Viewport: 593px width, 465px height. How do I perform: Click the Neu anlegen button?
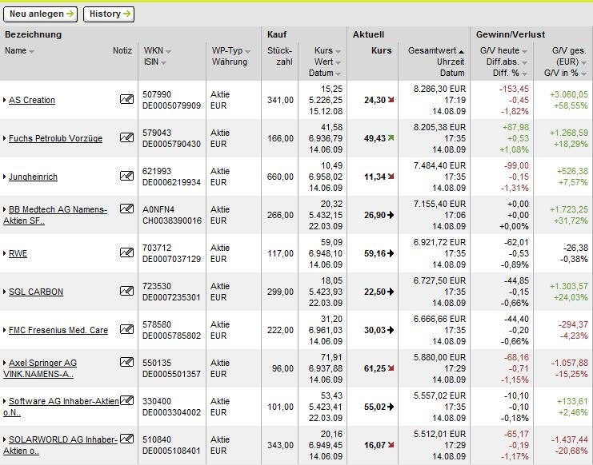point(41,14)
